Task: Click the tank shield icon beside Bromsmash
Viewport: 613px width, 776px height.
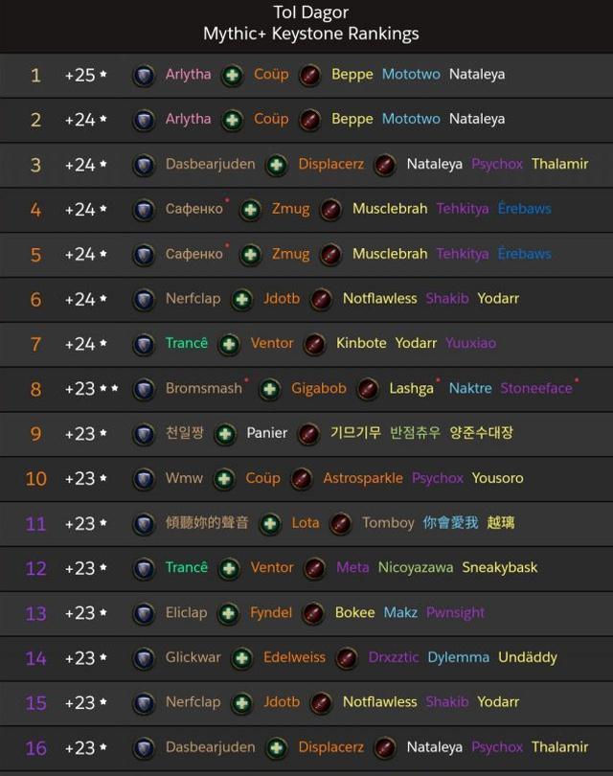Action: click(x=144, y=389)
